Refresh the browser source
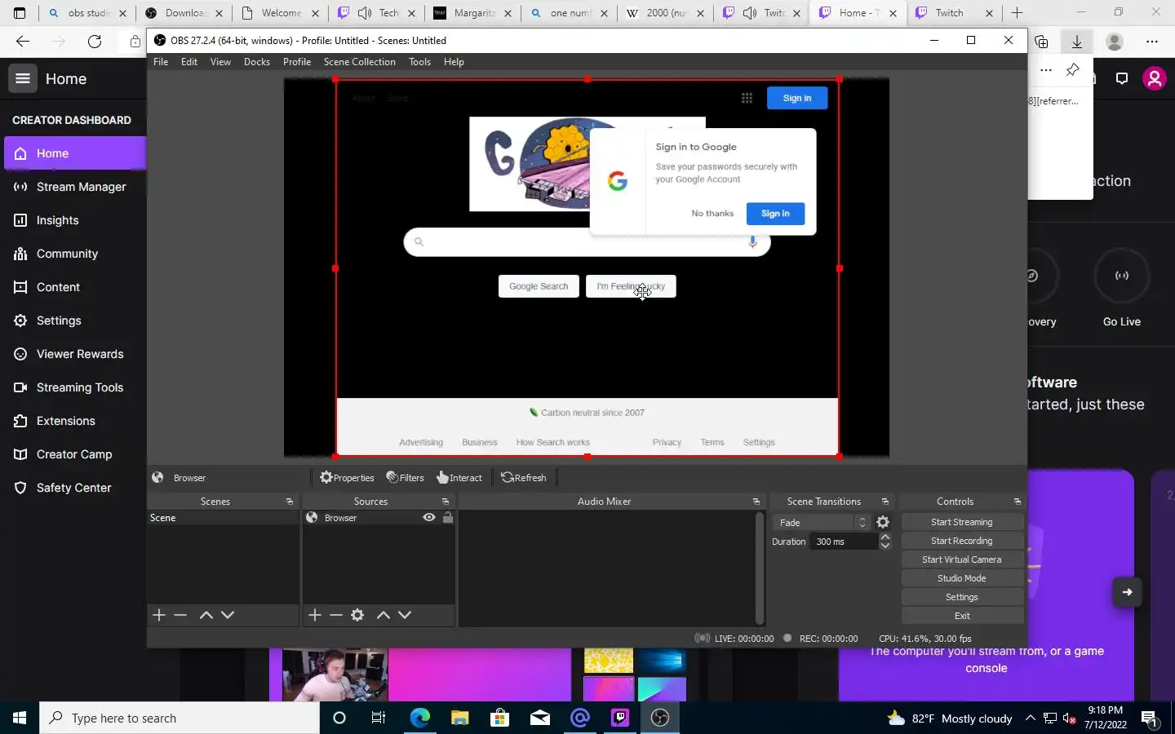 coord(524,478)
